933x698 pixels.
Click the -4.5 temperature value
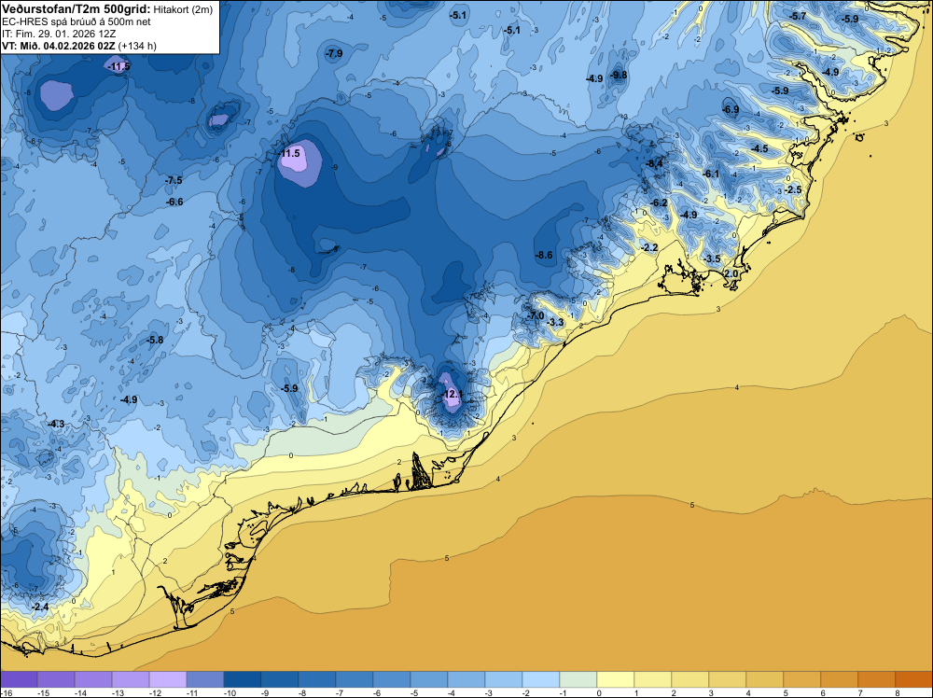[759, 148]
